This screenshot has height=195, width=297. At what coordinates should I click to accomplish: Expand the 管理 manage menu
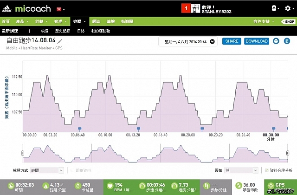coord(60,21)
